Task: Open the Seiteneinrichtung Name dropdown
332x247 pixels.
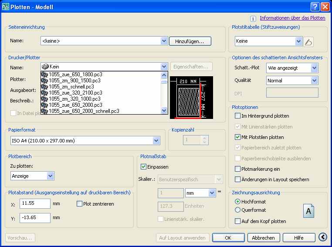Action: pos(164,41)
